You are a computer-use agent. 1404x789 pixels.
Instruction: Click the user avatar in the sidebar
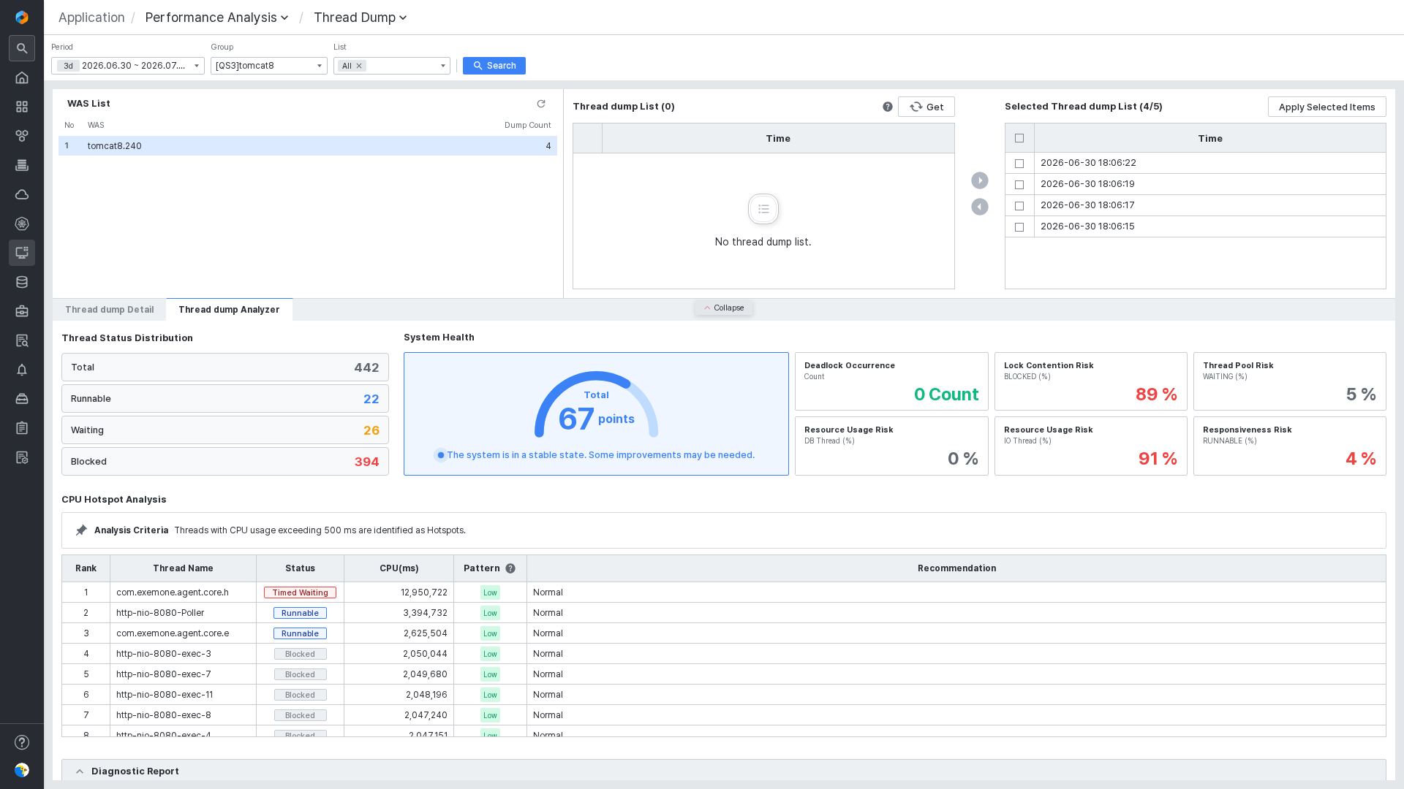coord(22,770)
